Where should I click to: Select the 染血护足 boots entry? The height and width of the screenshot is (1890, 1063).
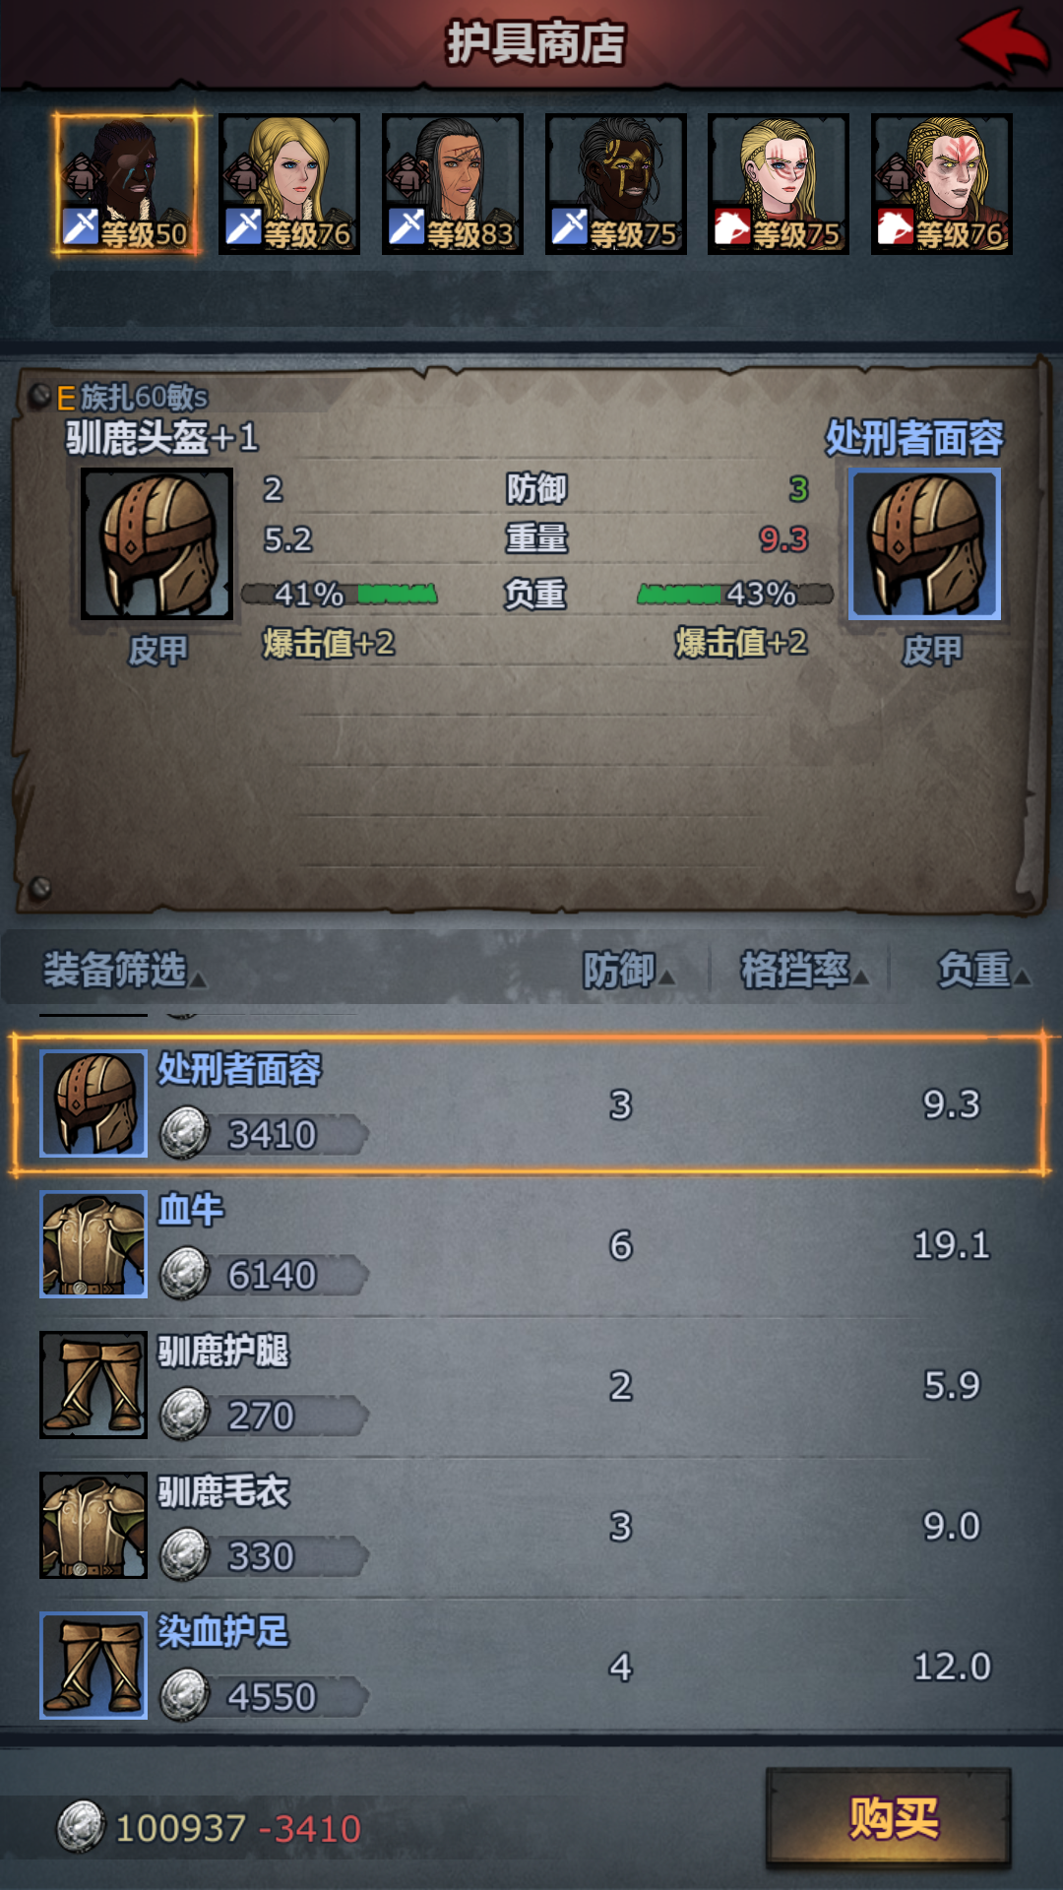531,1667
